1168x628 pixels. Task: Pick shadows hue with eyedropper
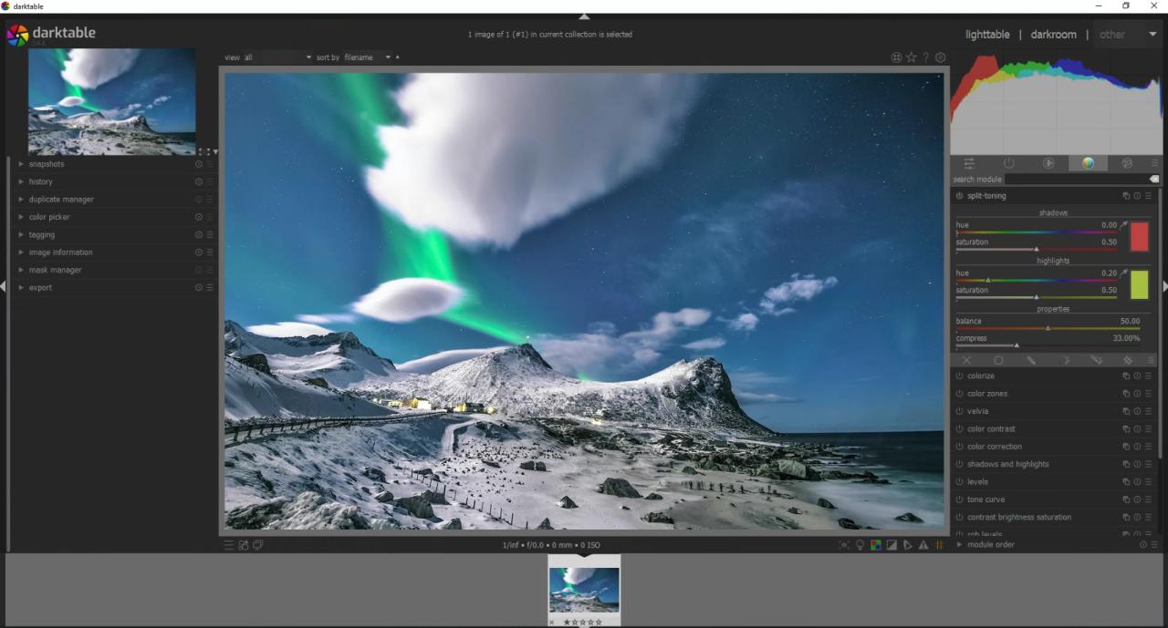pyautogui.click(x=1124, y=225)
